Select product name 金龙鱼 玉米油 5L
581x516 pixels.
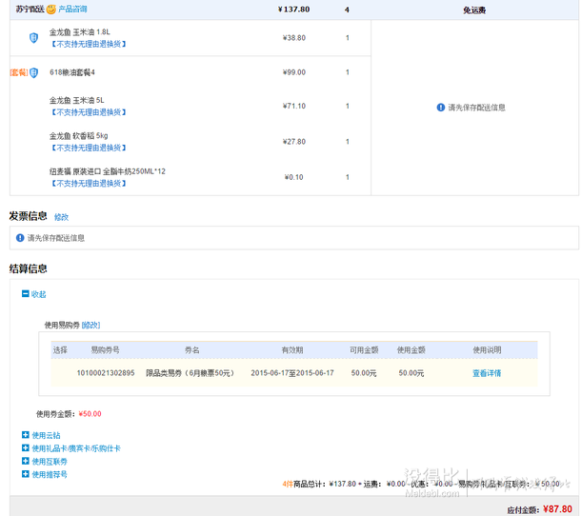coord(77,100)
